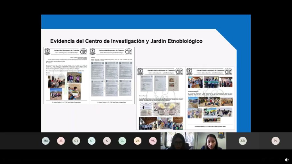Unmute using the muted speaker icon
Viewport: 292px width, 164px height.
(x=287, y=160)
